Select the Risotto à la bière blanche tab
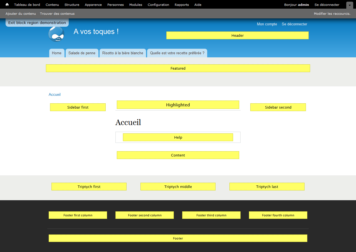The width and height of the screenshot is (356, 252). coord(123,53)
